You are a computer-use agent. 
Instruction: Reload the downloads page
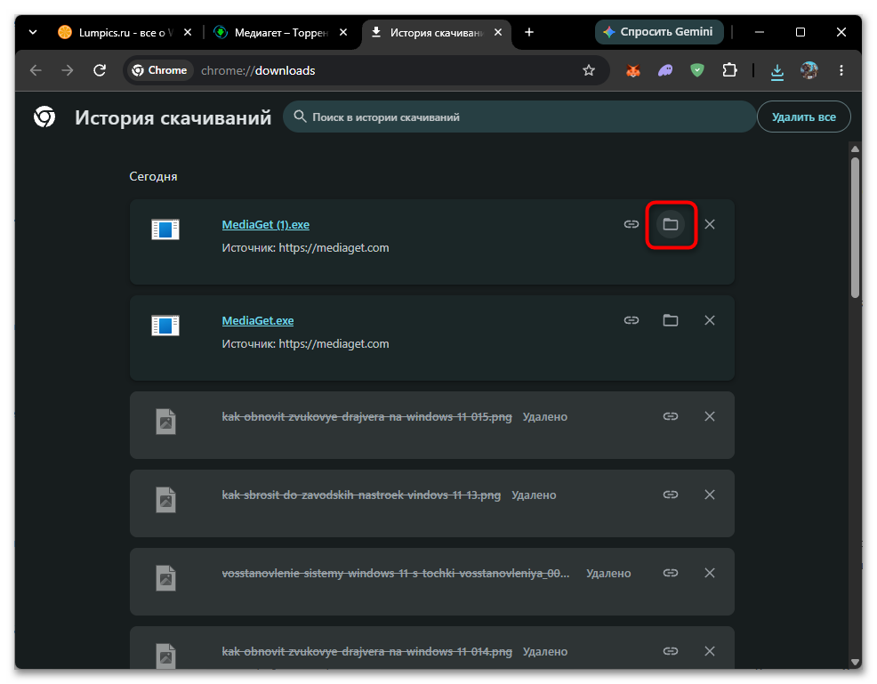click(100, 70)
